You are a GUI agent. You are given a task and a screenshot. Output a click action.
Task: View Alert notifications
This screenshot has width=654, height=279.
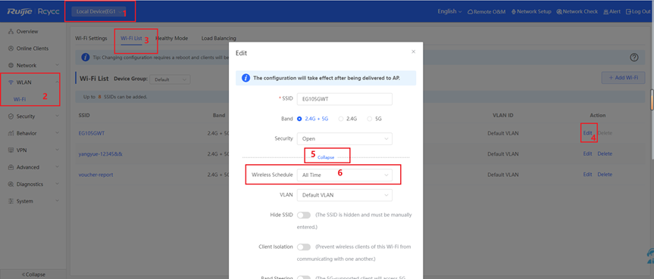coord(612,11)
